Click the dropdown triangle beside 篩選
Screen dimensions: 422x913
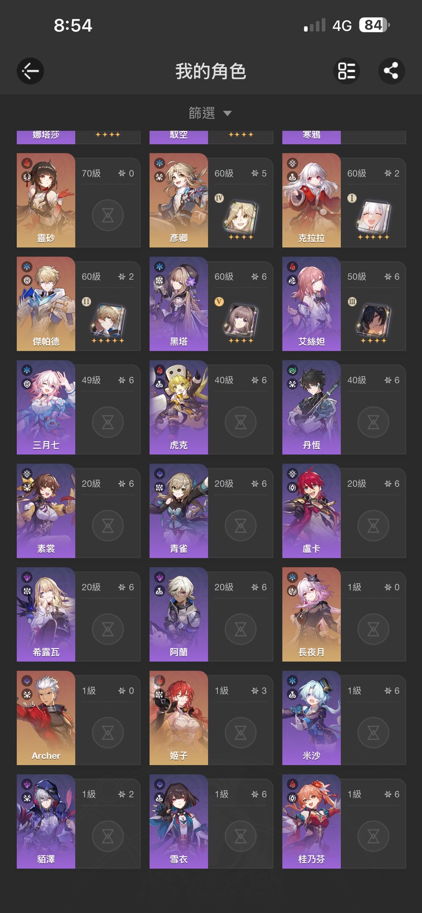pyautogui.click(x=227, y=113)
